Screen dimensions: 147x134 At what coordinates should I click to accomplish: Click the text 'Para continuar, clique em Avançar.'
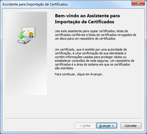point(79,74)
